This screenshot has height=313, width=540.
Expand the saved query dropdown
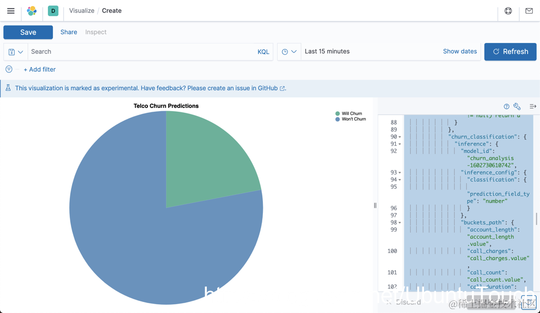(x=16, y=52)
